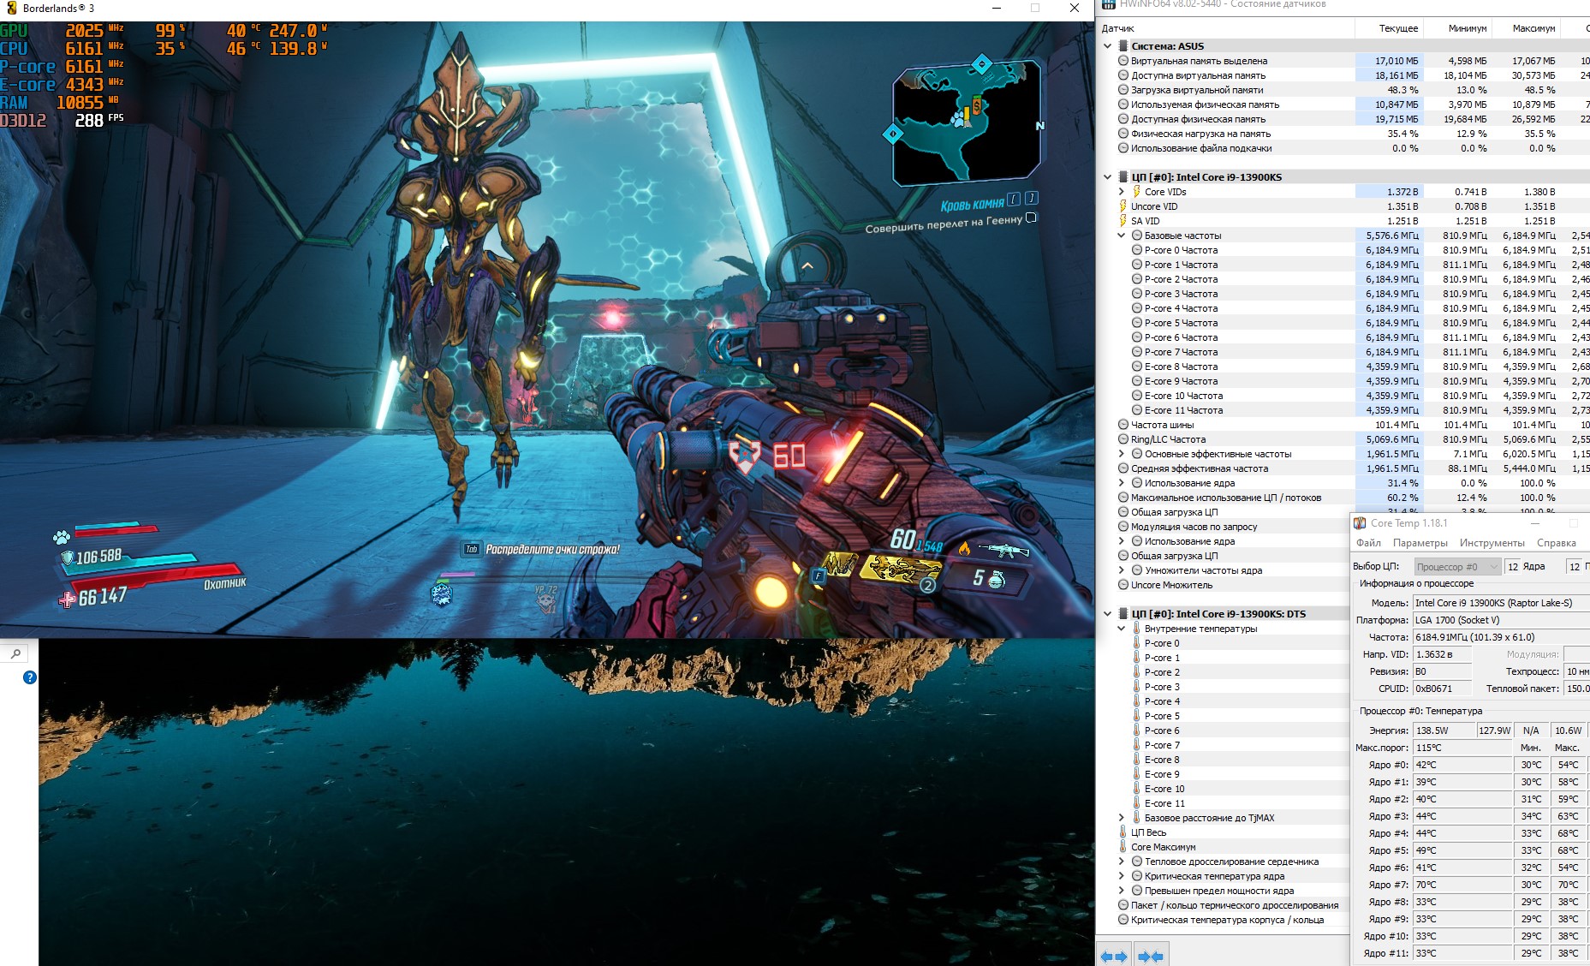Viewport: 1590px width, 966px height.
Task: Click the minimap in Borderlands 3
Action: [967, 122]
